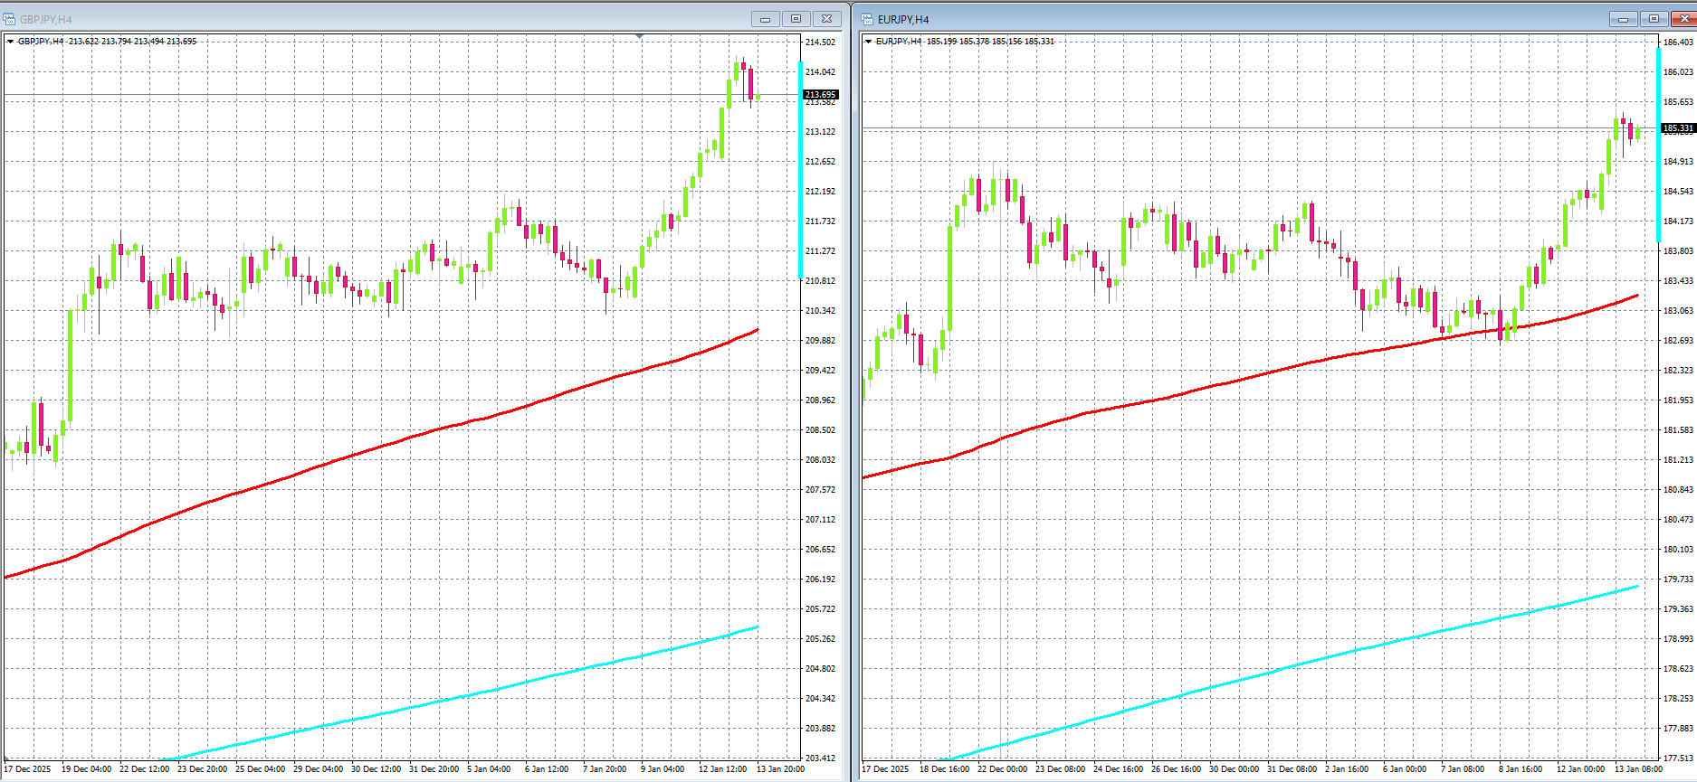The width and height of the screenshot is (1697, 782).
Task: Restore the EURJPY,H4 chart window
Action: pos(1654,19)
